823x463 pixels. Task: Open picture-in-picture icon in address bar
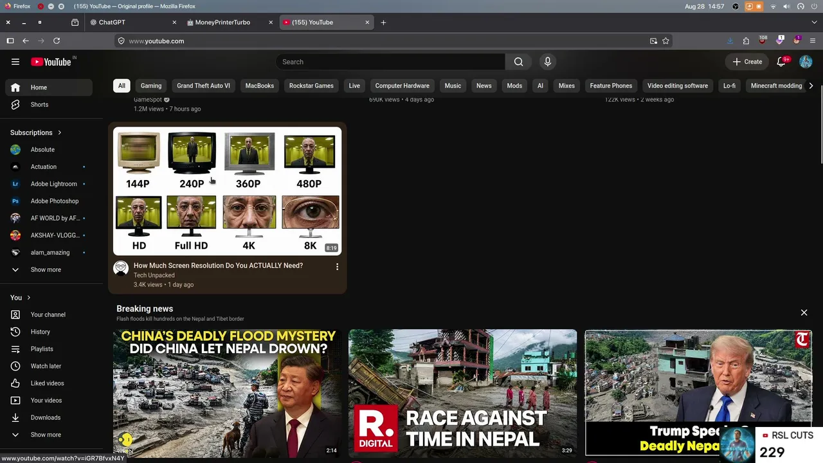653,41
